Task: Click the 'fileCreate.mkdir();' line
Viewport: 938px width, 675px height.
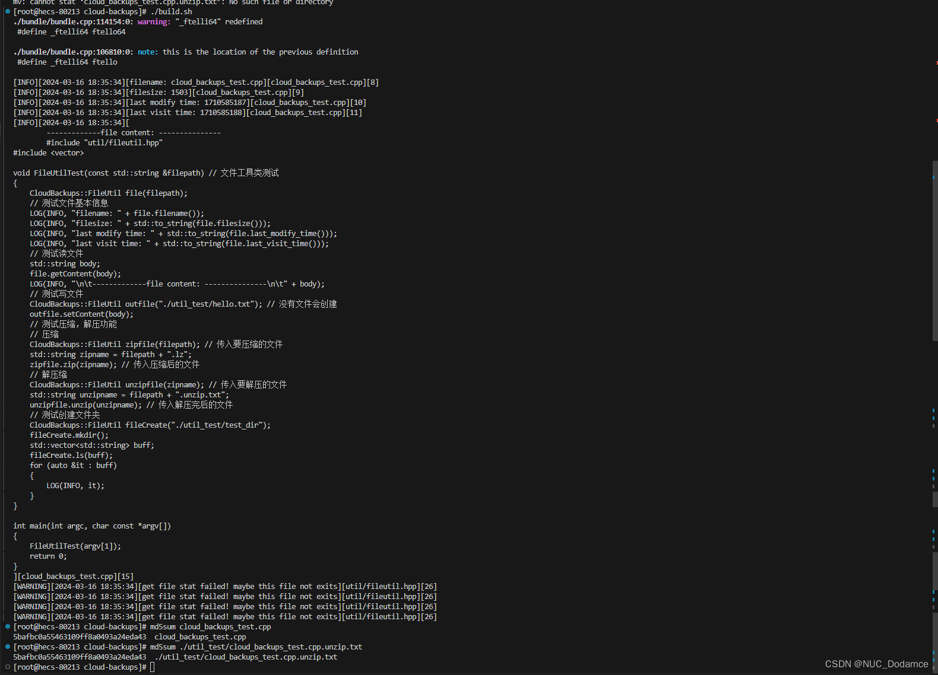Action: [x=69, y=435]
